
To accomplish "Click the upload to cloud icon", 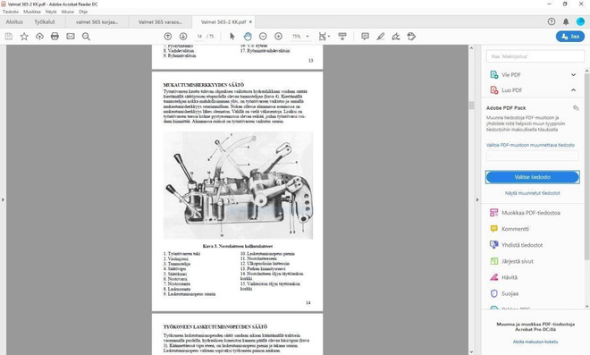I will pyautogui.click(x=39, y=37).
